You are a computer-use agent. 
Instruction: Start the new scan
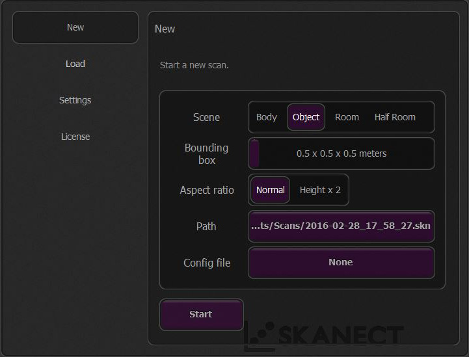point(202,315)
